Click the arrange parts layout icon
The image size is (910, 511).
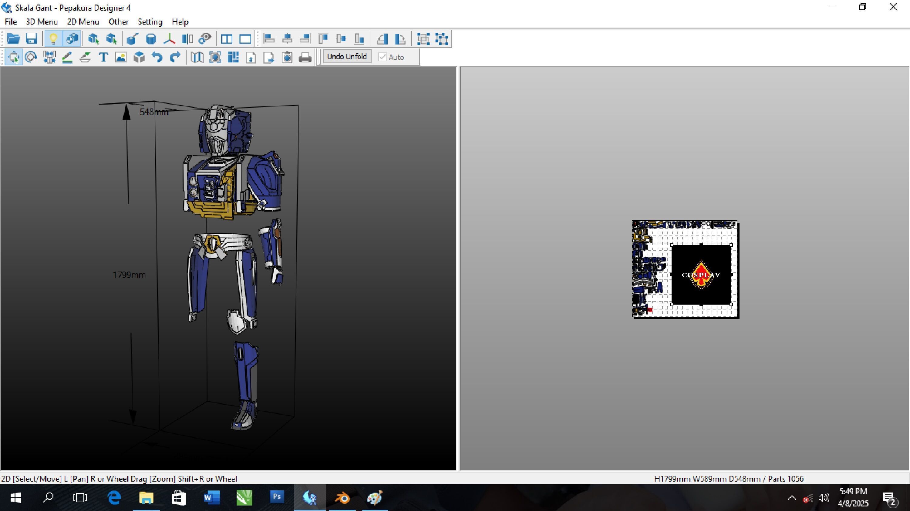pyautogui.click(x=233, y=57)
